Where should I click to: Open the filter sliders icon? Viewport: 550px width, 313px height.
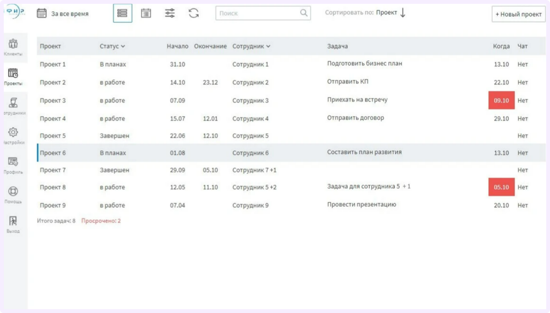170,13
